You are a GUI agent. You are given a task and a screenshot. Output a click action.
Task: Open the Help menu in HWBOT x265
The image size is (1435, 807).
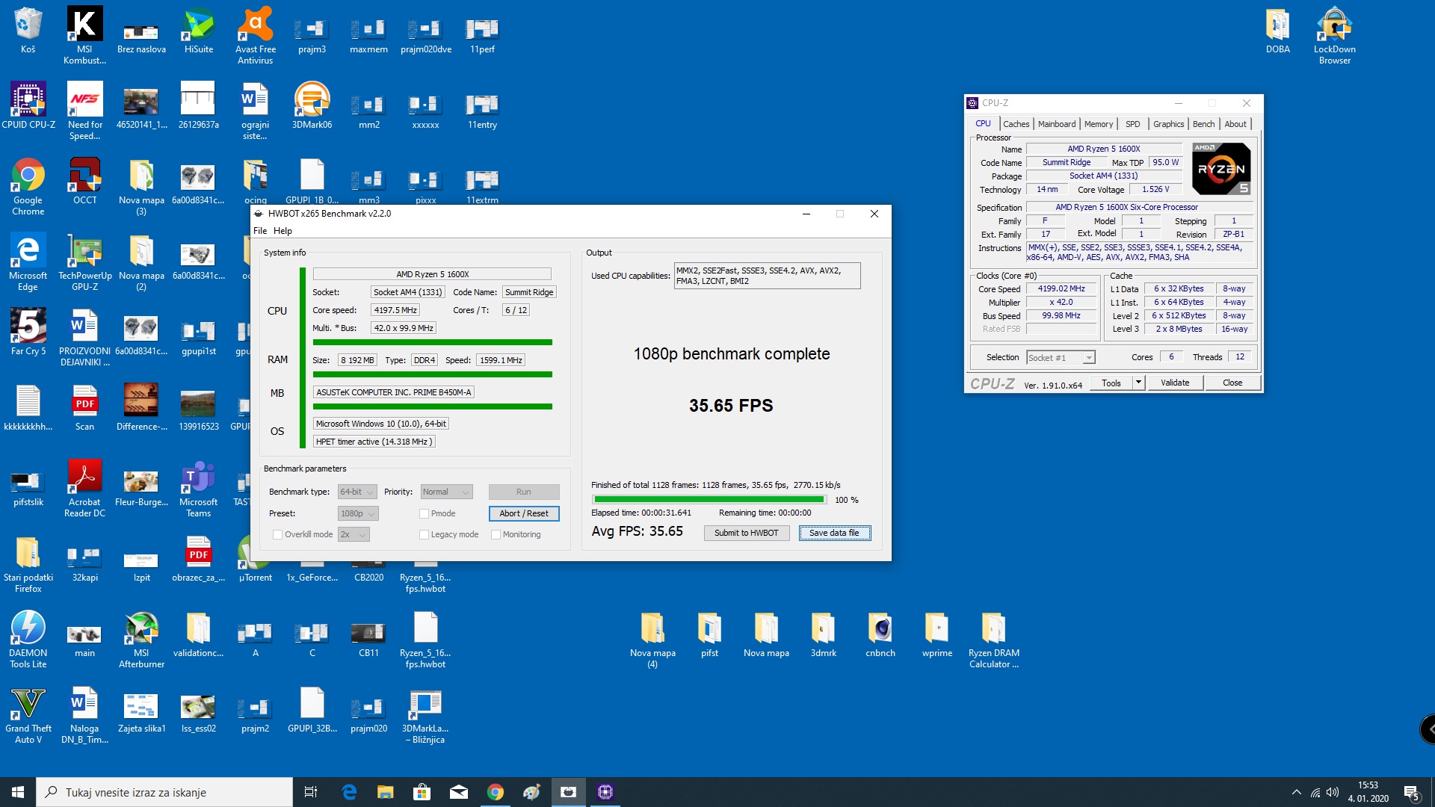tap(283, 231)
